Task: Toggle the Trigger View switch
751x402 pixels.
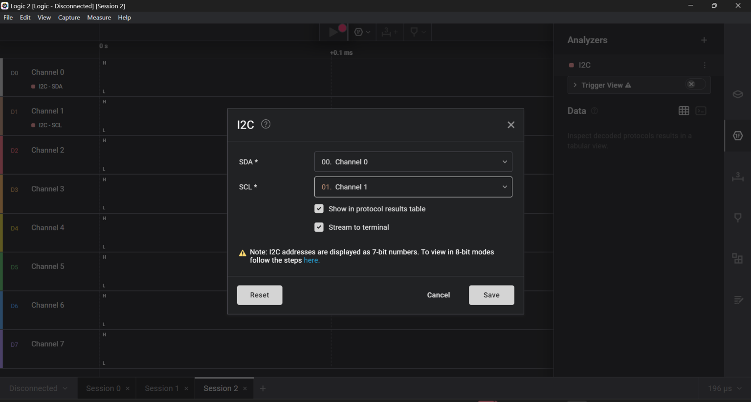Action: pyautogui.click(x=695, y=84)
